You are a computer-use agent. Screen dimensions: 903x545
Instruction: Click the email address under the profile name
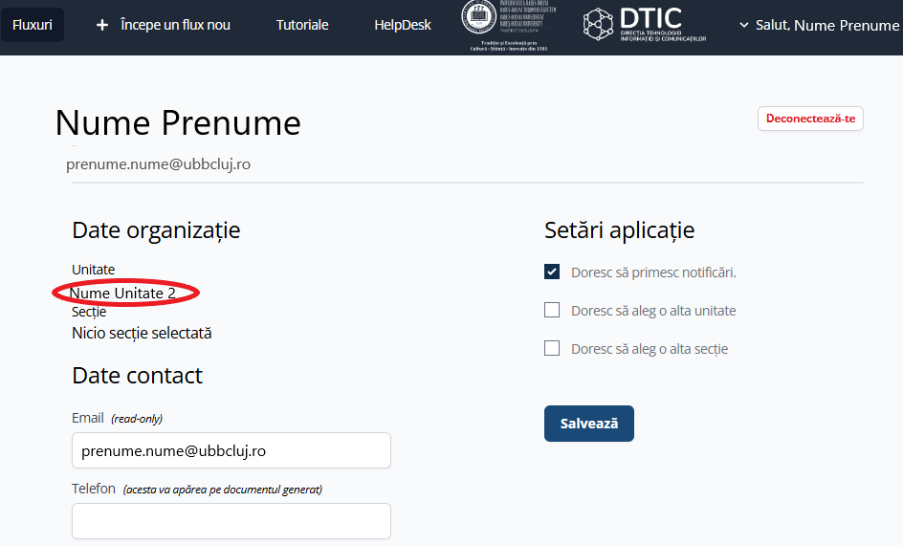pos(158,164)
